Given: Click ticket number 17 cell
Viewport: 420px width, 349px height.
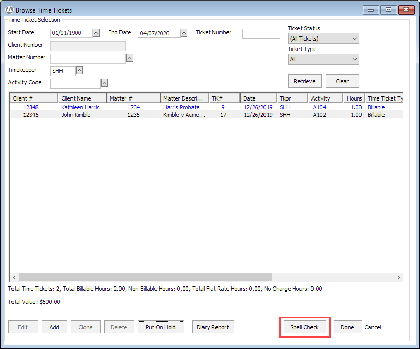Looking at the screenshot, I should [223, 115].
